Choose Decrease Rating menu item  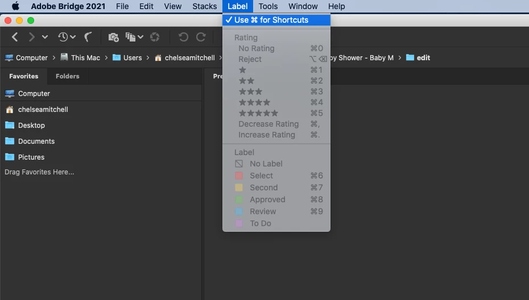point(276,124)
